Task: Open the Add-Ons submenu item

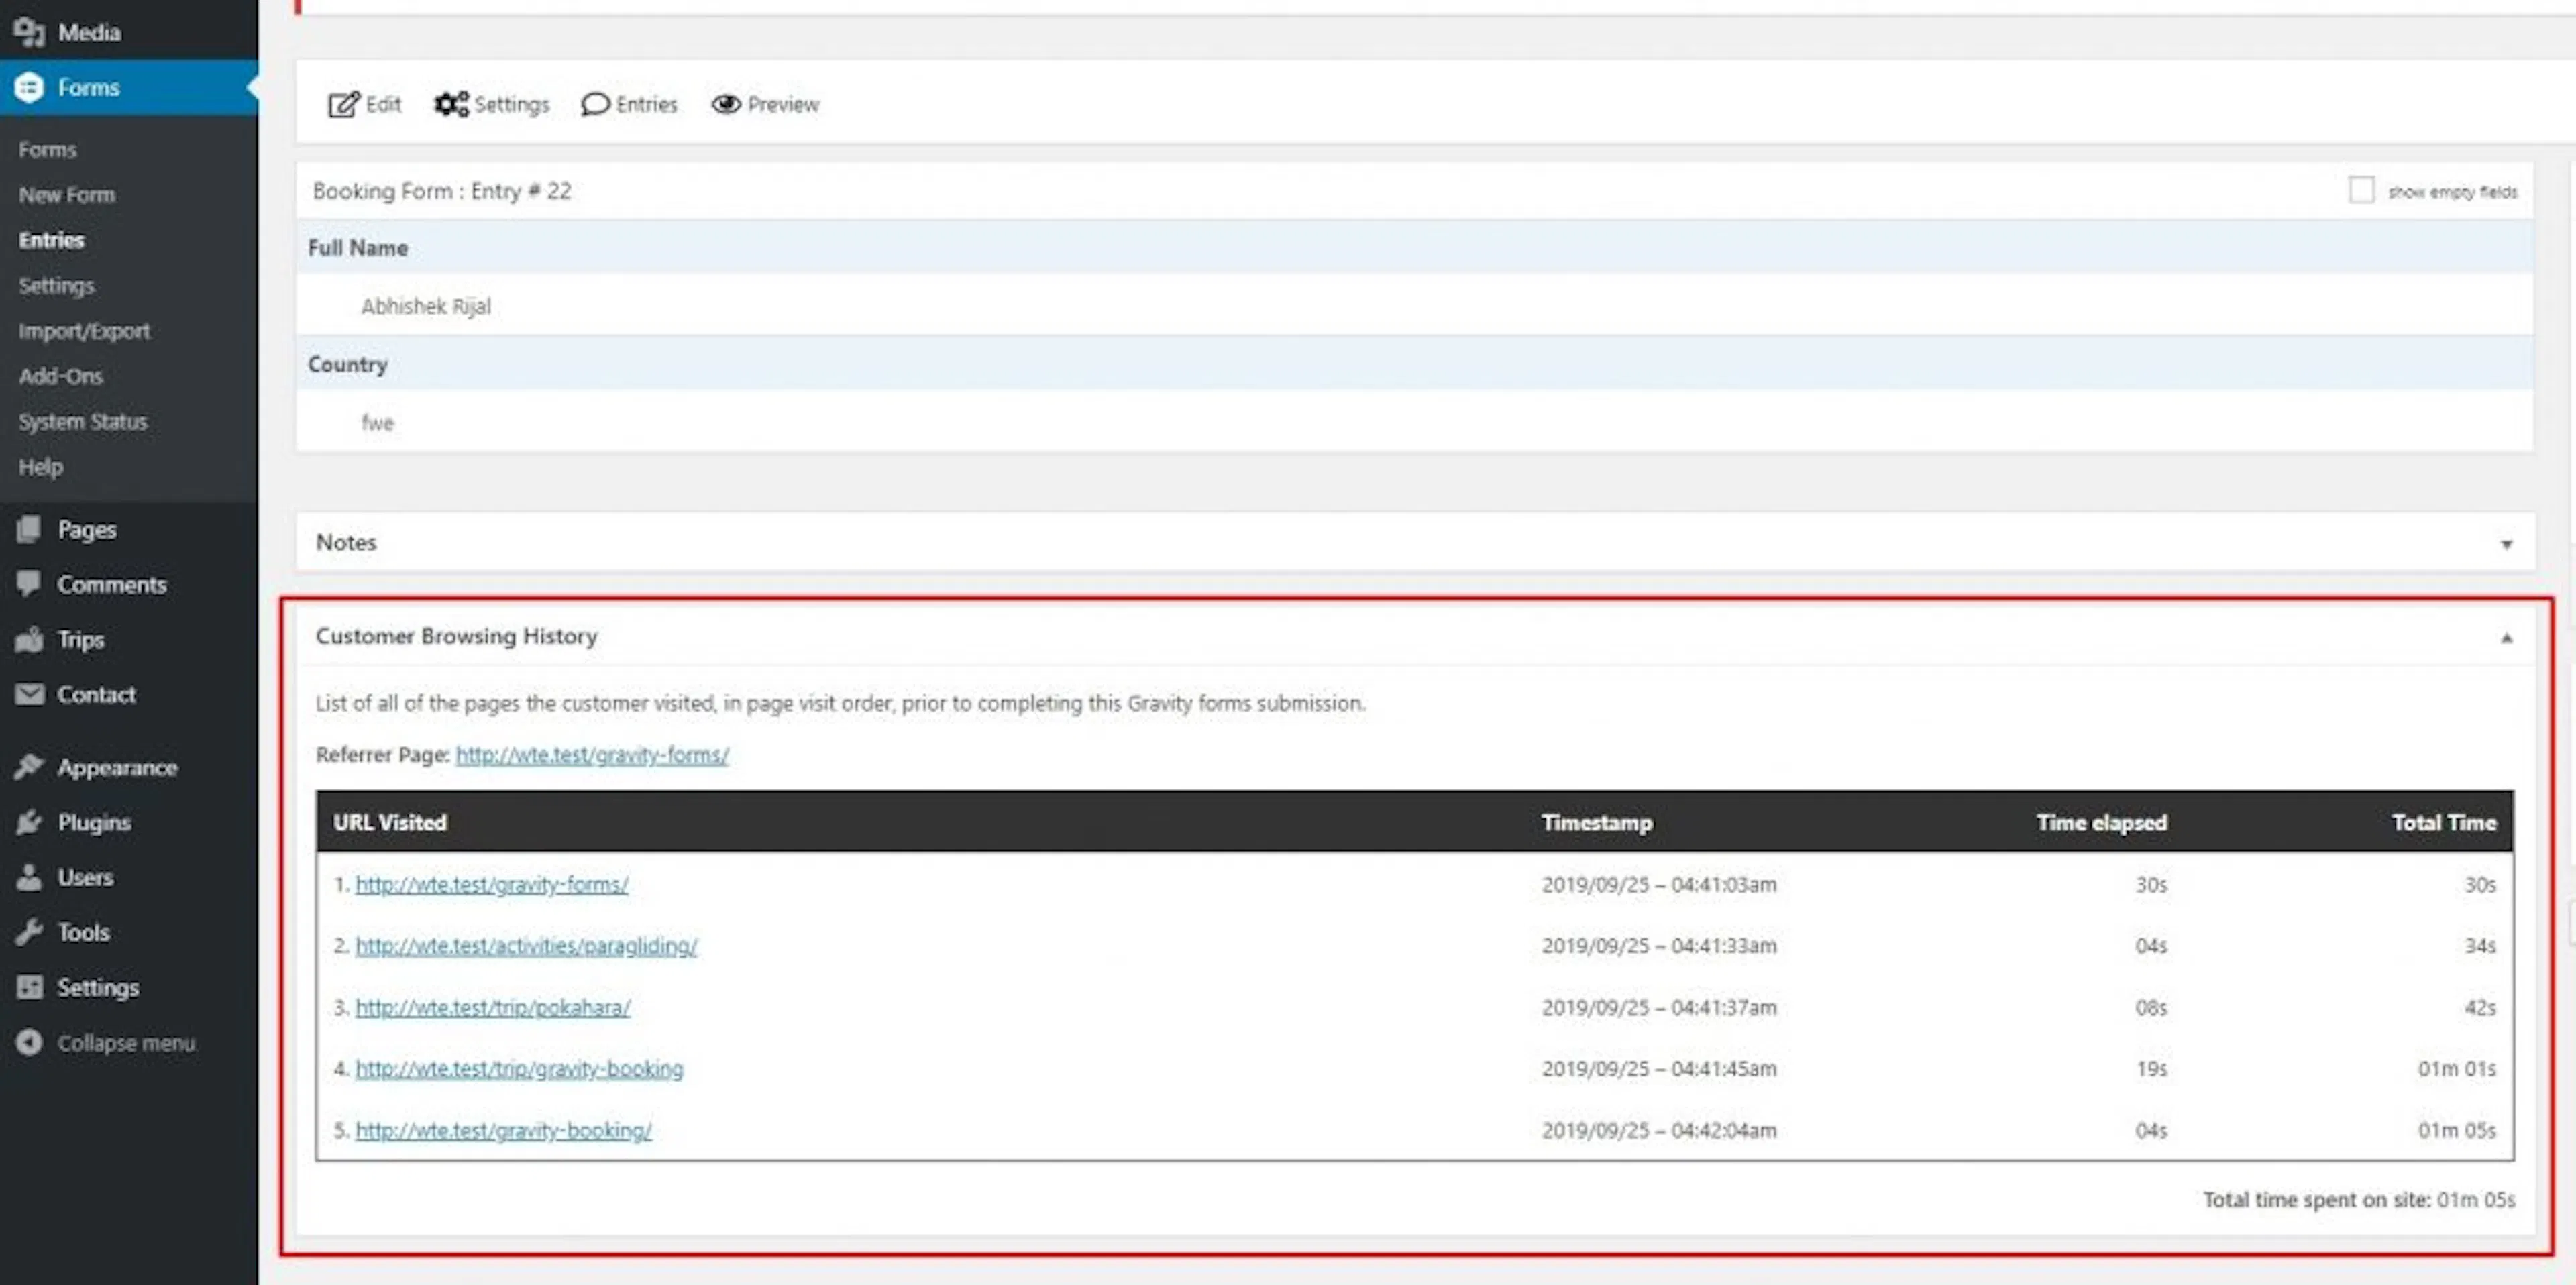Action: tap(61, 376)
